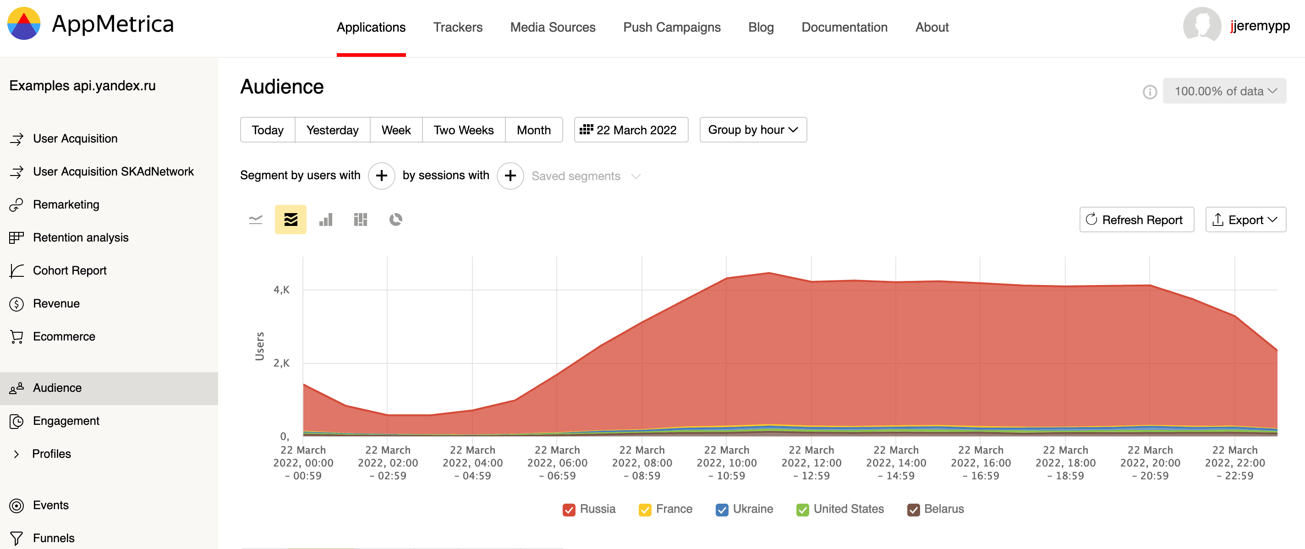Image resolution: width=1305 pixels, height=549 pixels.
Task: Uncheck the Russia legend checkbox
Action: point(570,509)
